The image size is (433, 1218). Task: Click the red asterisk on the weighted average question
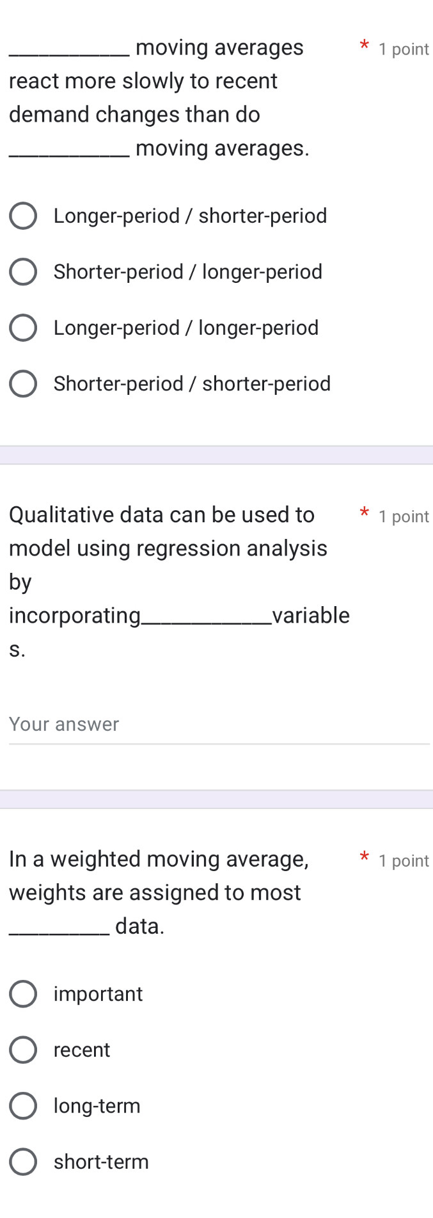pyautogui.click(x=364, y=857)
